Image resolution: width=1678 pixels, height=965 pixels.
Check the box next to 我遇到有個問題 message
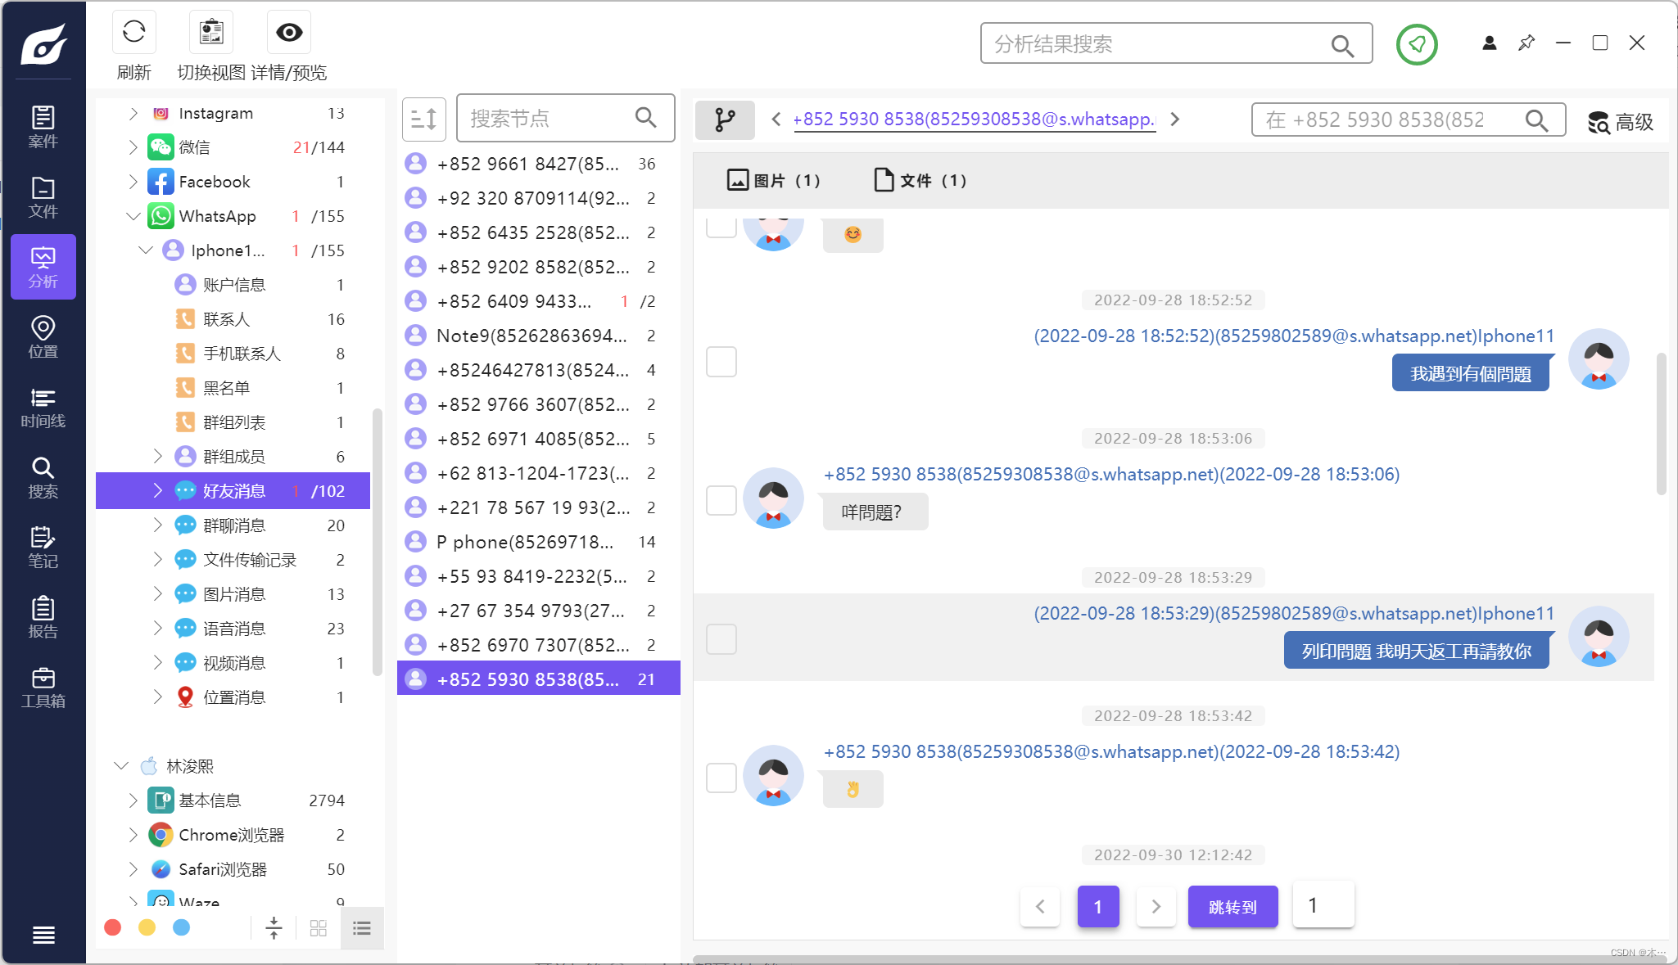721,362
